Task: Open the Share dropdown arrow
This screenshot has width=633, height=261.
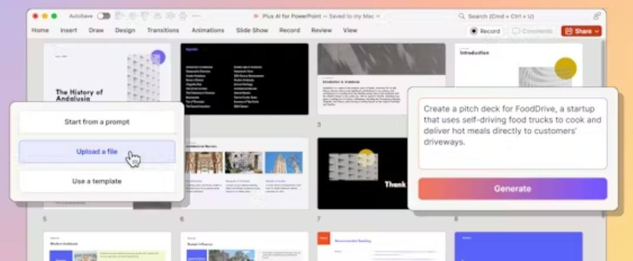Action: [x=596, y=31]
